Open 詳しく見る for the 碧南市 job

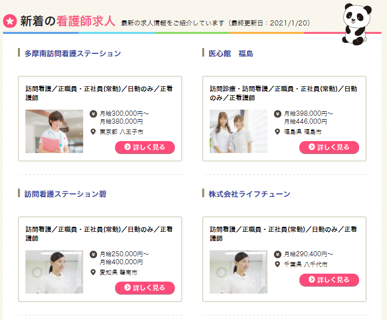(x=145, y=288)
